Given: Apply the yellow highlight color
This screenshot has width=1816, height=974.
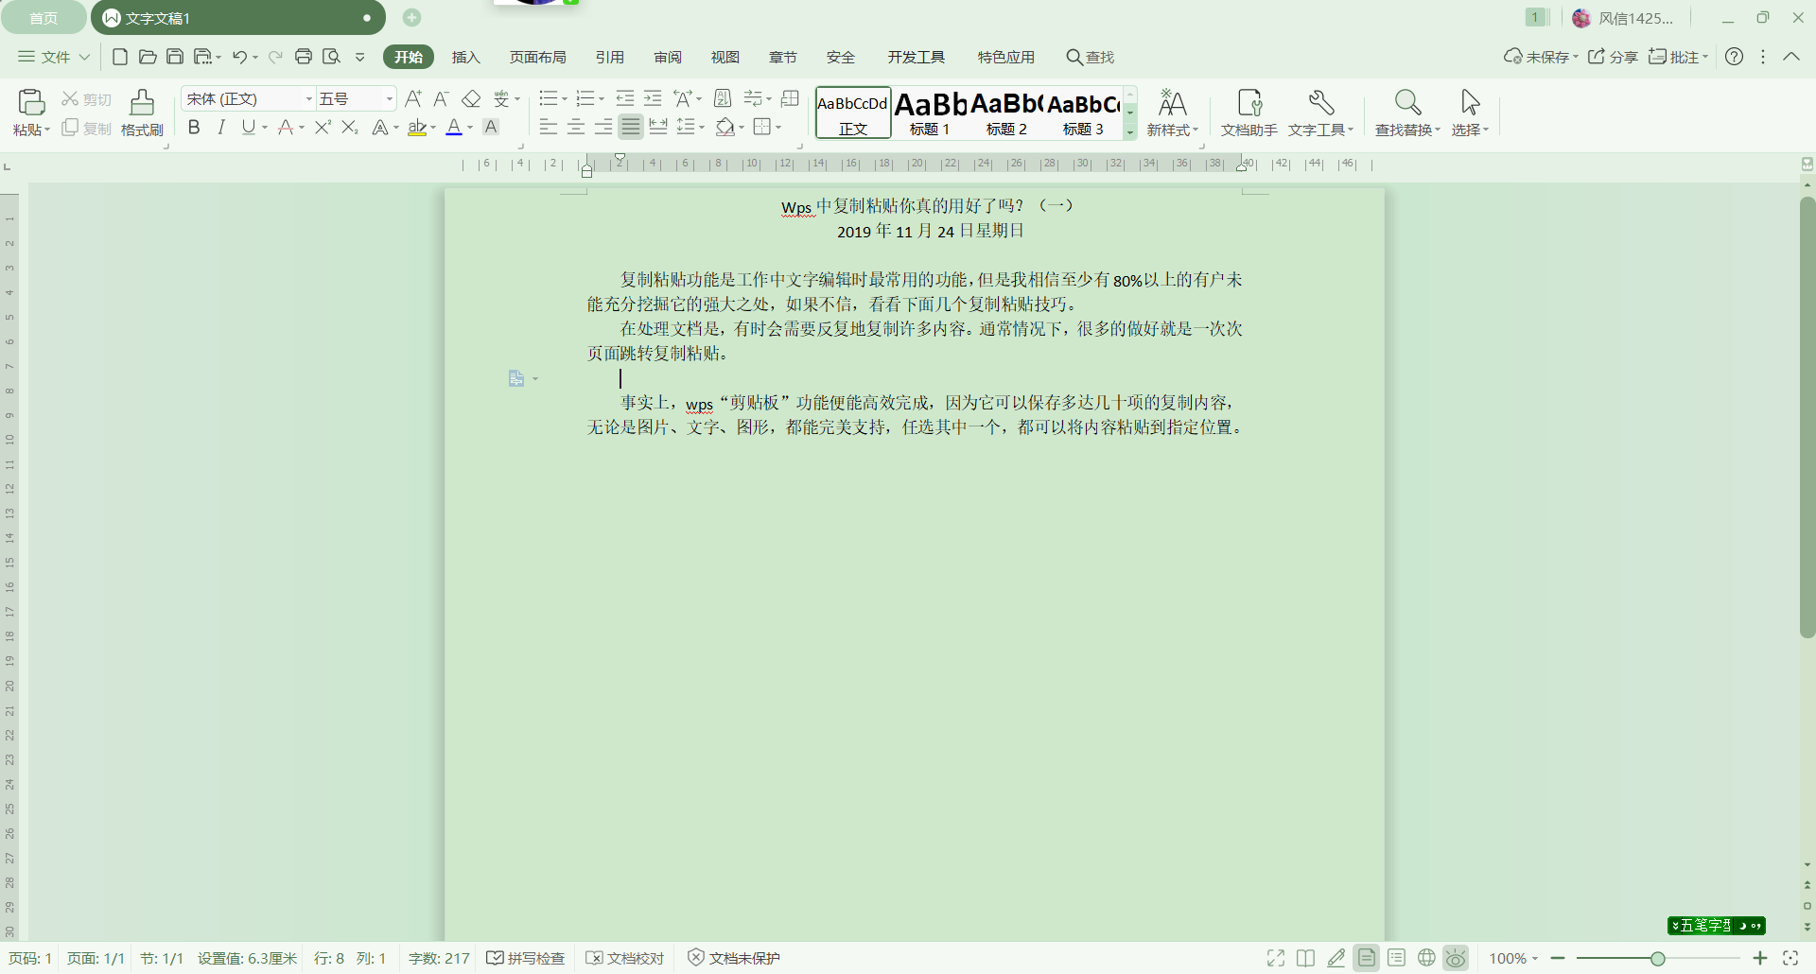Looking at the screenshot, I should pyautogui.click(x=417, y=127).
